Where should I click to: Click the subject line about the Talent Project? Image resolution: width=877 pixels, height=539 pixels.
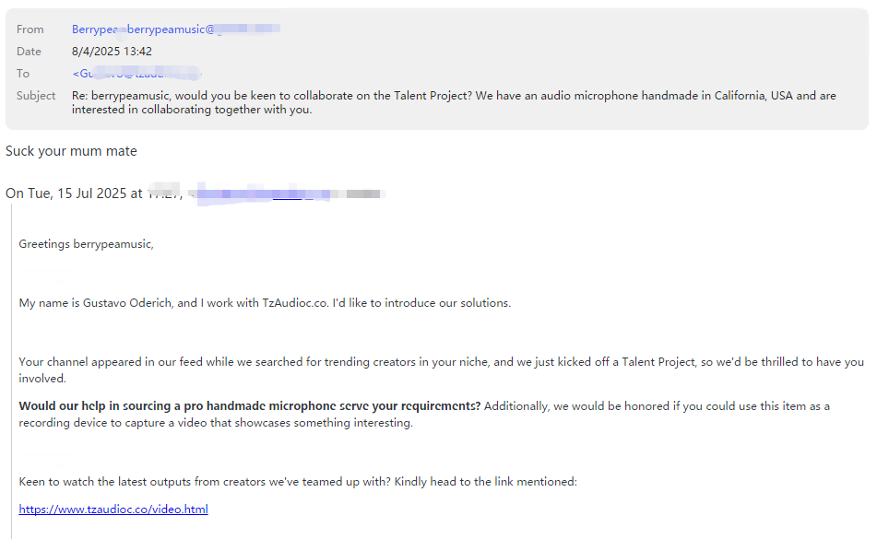point(454,102)
